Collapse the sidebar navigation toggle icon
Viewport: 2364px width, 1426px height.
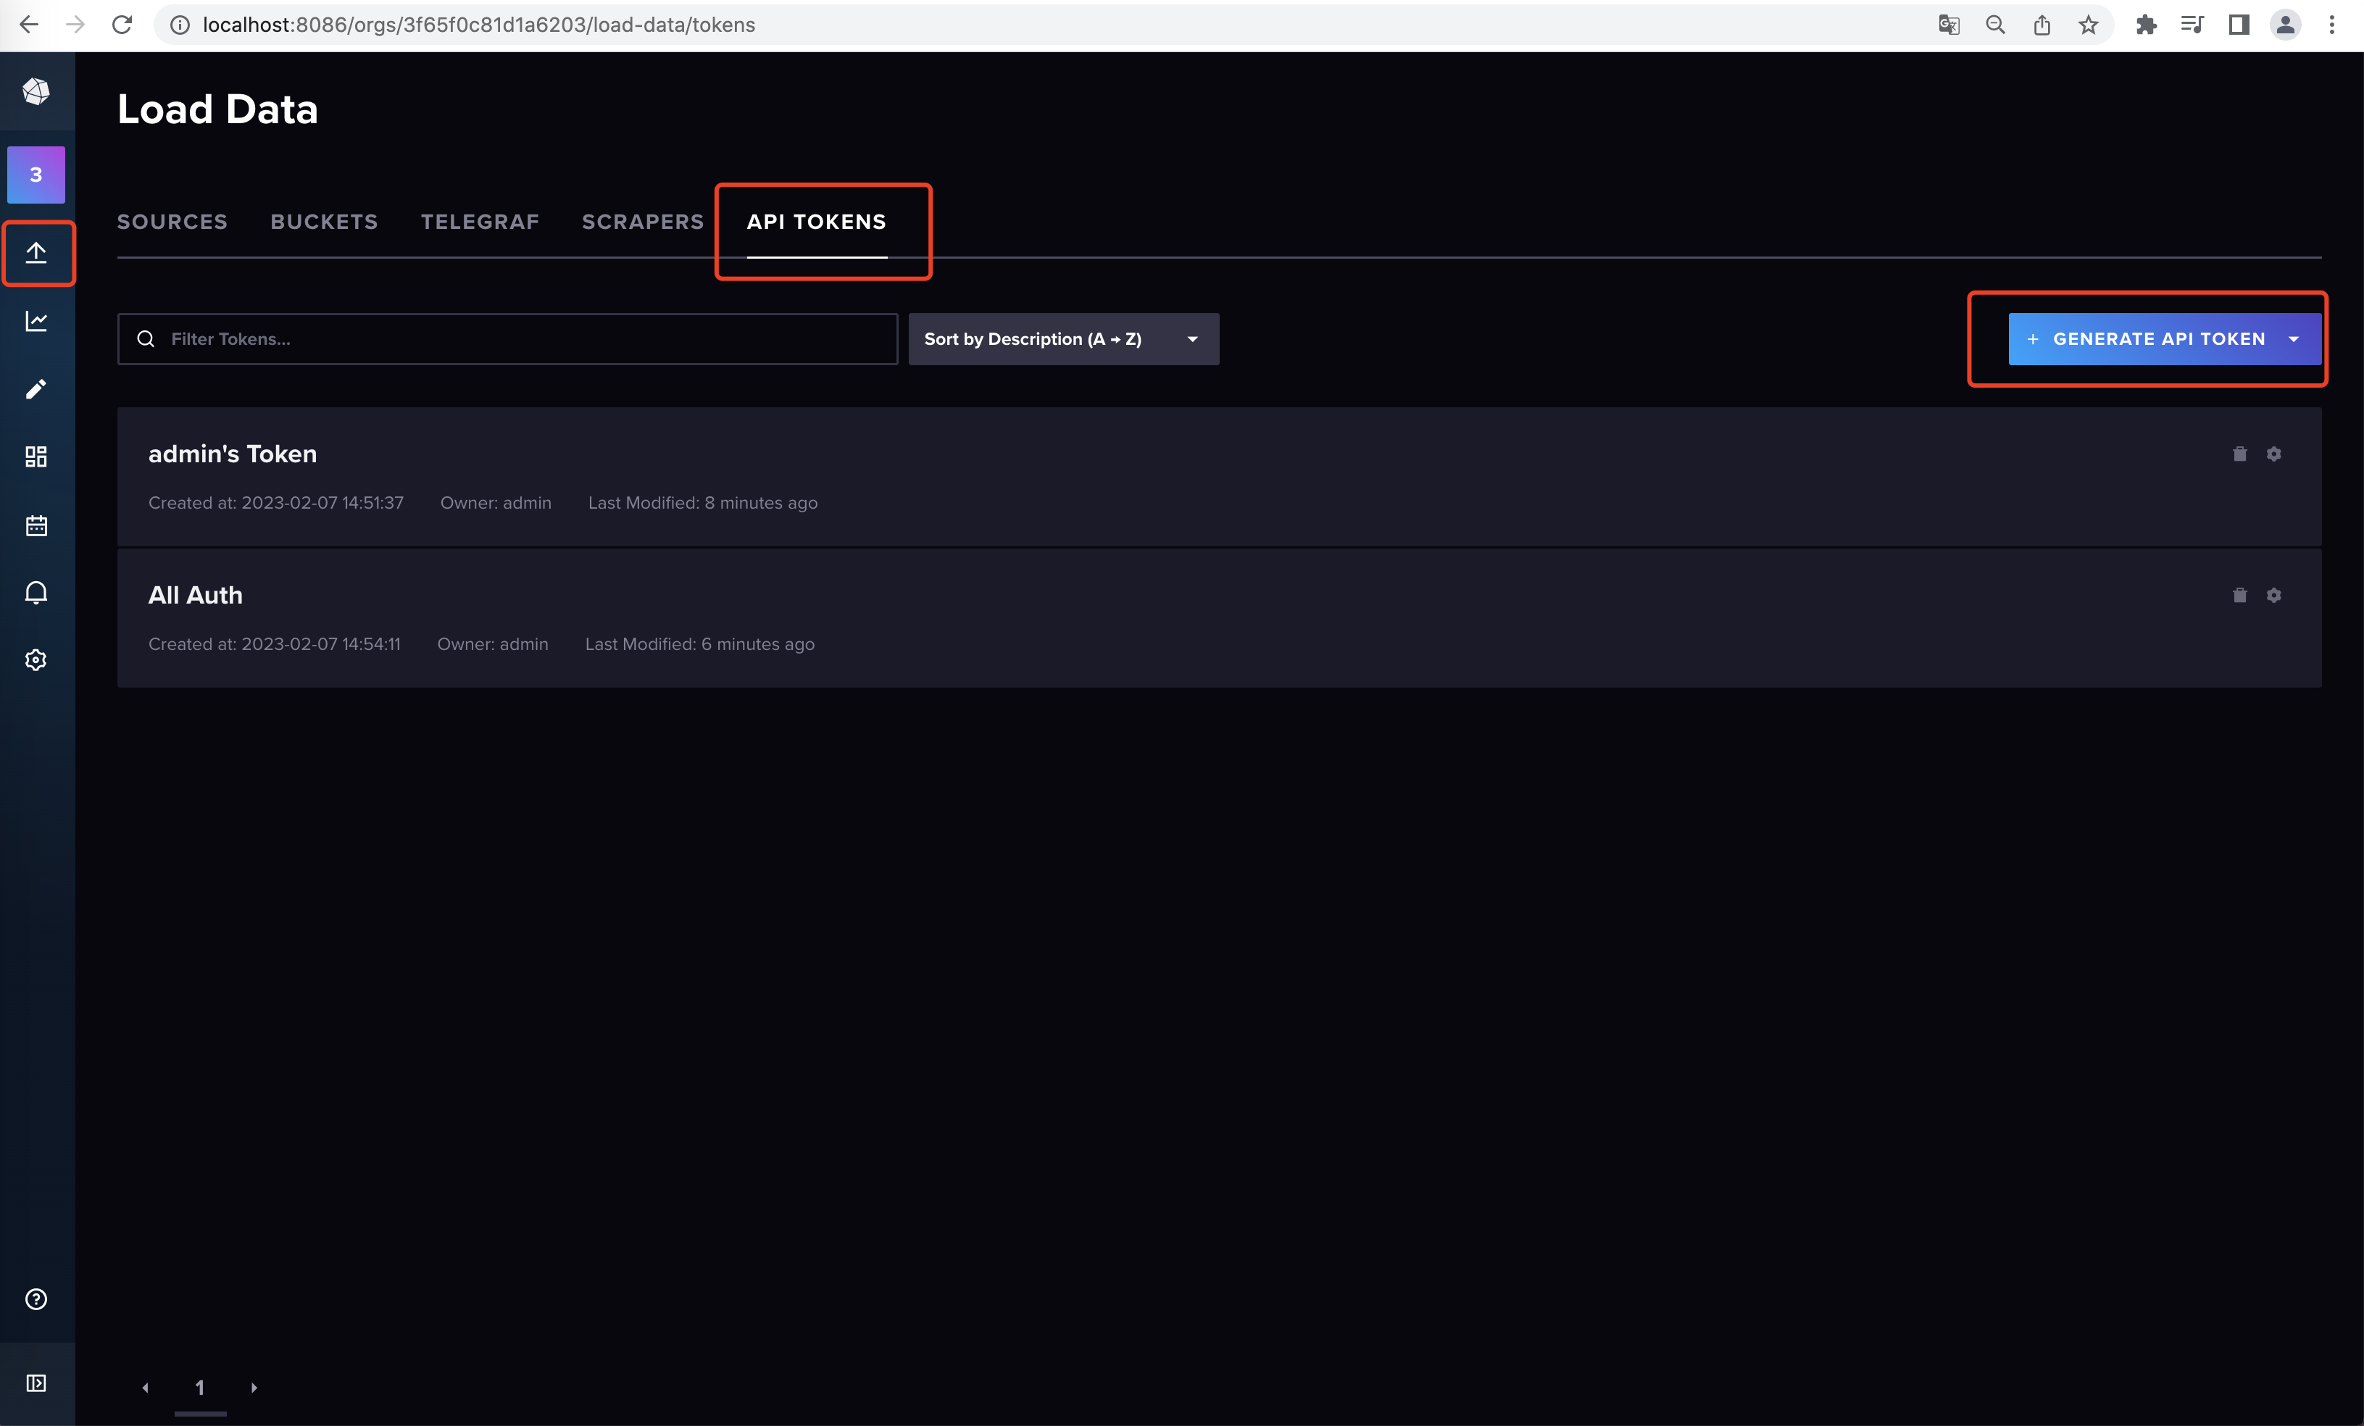tap(36, 1383)
